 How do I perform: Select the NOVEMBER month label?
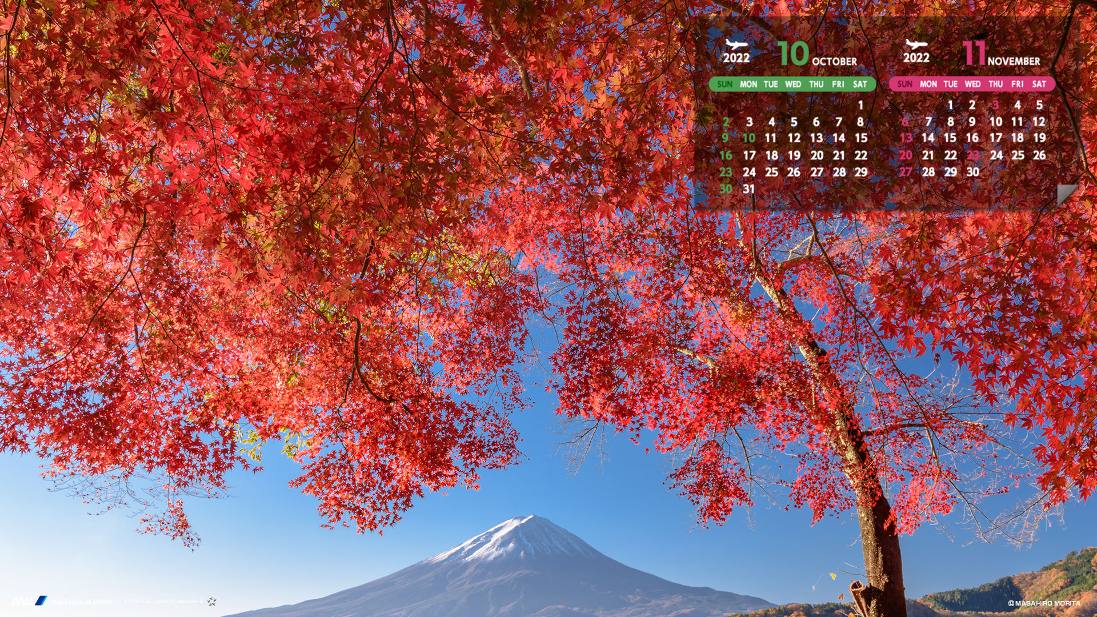(1014, 61)
